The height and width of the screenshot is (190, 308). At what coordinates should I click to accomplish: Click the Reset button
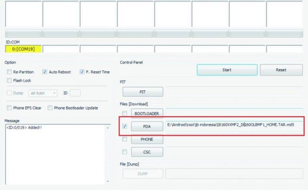click(x=281, y=70)
